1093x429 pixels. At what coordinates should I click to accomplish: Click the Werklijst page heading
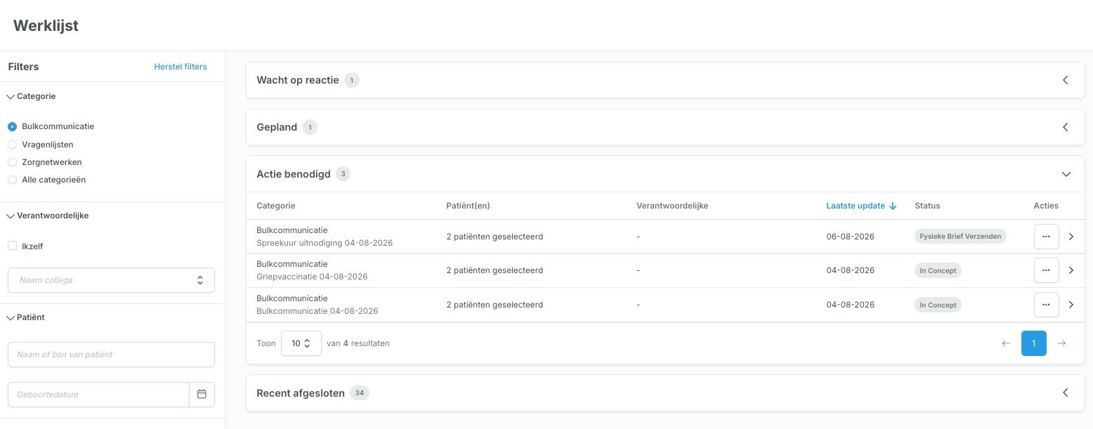pyautogui.click(x=46, y=25)
